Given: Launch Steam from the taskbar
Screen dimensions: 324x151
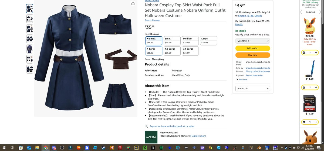Looking at the screenshot, I should tap(103, 148).
